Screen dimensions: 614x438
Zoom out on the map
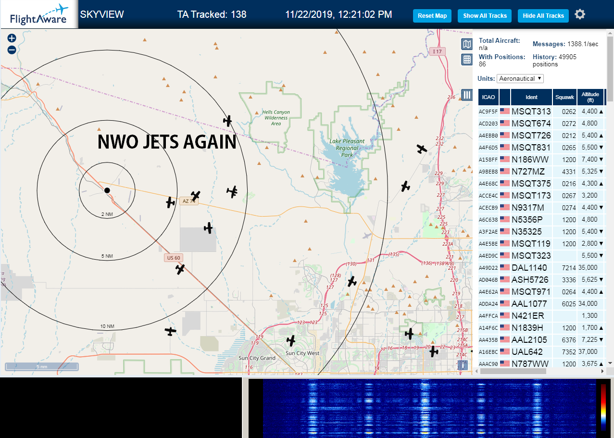12,50
